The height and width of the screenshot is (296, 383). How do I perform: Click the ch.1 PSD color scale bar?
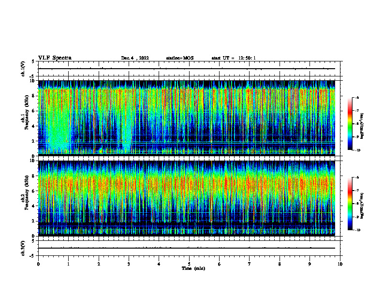pyautogui.click(x=350, y=124)
